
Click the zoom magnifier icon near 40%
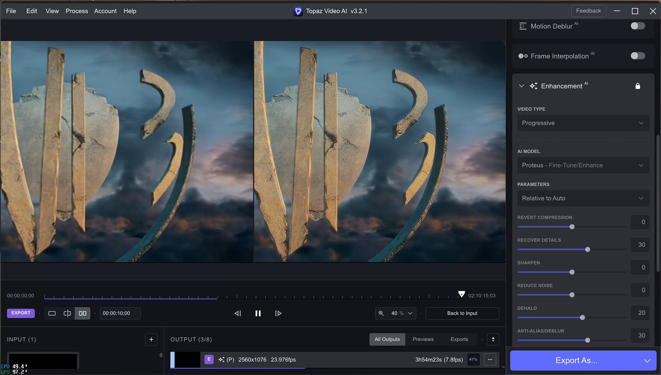pos(381,313)
